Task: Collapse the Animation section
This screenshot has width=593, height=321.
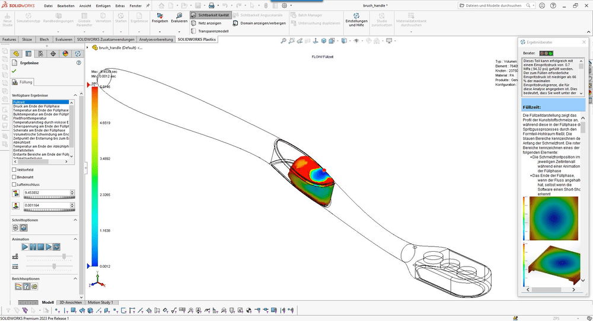Action: pos(75,239)
